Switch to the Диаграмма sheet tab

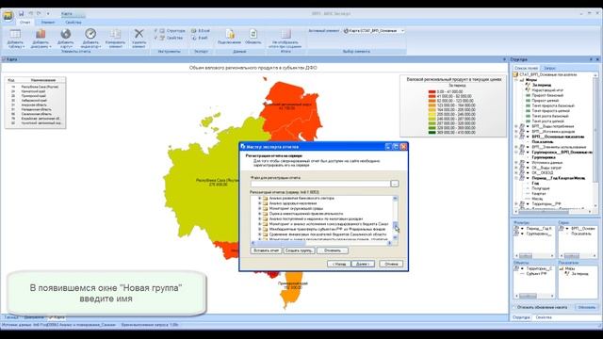tap(34, 317)
